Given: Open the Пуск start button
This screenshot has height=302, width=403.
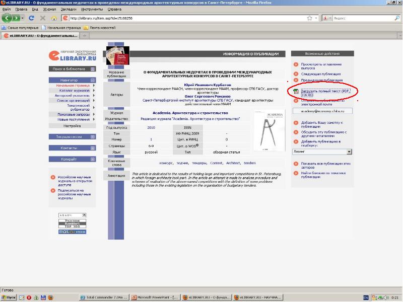Looking at the screenshot, I should [x=9, y=297].
